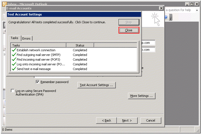
Task: Minimize the Outlook window
Action: pos(187,4)
